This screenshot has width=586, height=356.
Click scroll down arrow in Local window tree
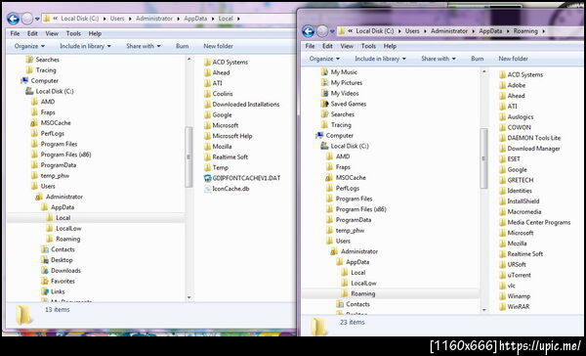pyautogui.click(x=189, y=297)
